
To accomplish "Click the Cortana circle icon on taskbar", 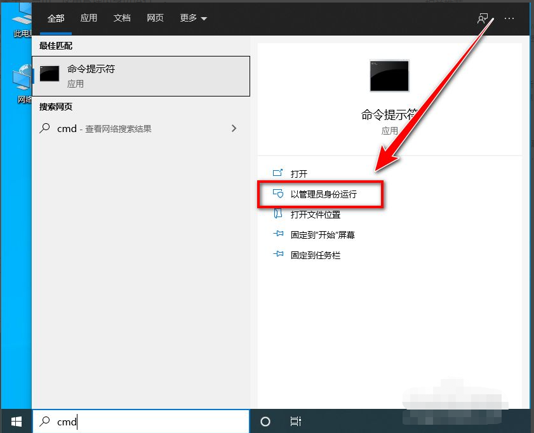I will click(x=265, y=421).
